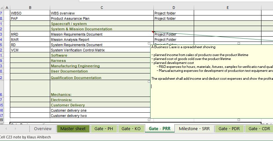Click the Qualification Documentation heading cell
Viewport: 273px width, 141px height.
100,77
